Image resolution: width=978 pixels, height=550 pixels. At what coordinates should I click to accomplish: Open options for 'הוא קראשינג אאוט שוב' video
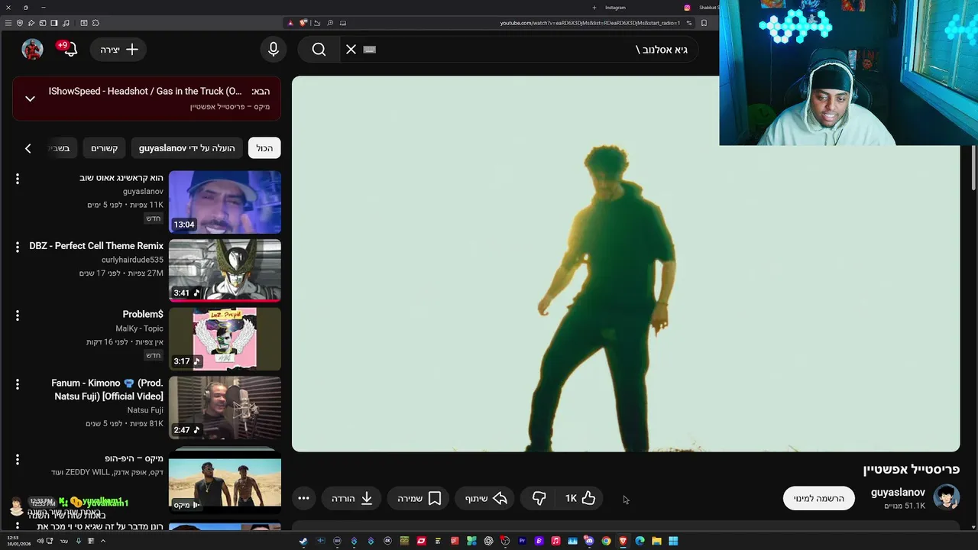pyautogui.click(x=18, y=179)
